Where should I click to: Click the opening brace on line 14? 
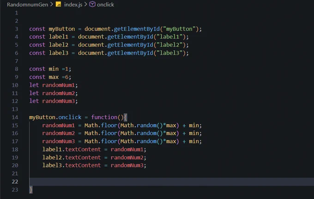coord(125,117)
